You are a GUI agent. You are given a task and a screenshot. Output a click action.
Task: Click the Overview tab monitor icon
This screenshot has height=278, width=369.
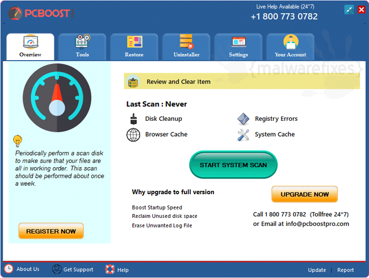[x=31, y=42]
